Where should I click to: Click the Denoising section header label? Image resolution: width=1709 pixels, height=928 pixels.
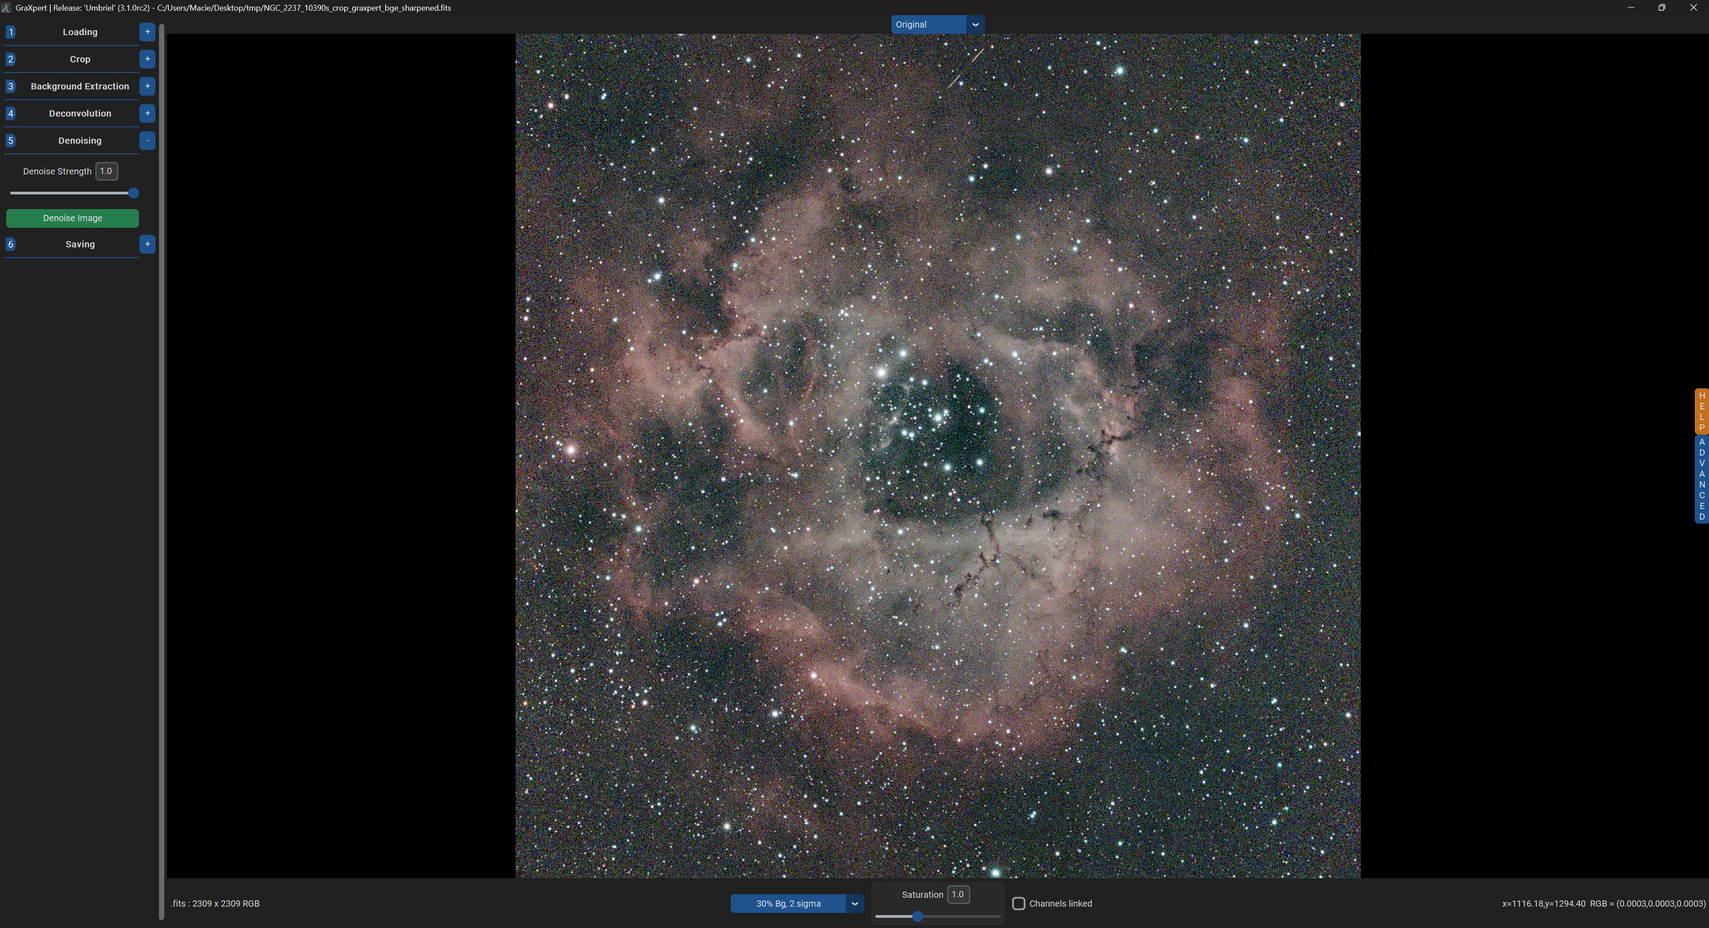coord(80,141)
